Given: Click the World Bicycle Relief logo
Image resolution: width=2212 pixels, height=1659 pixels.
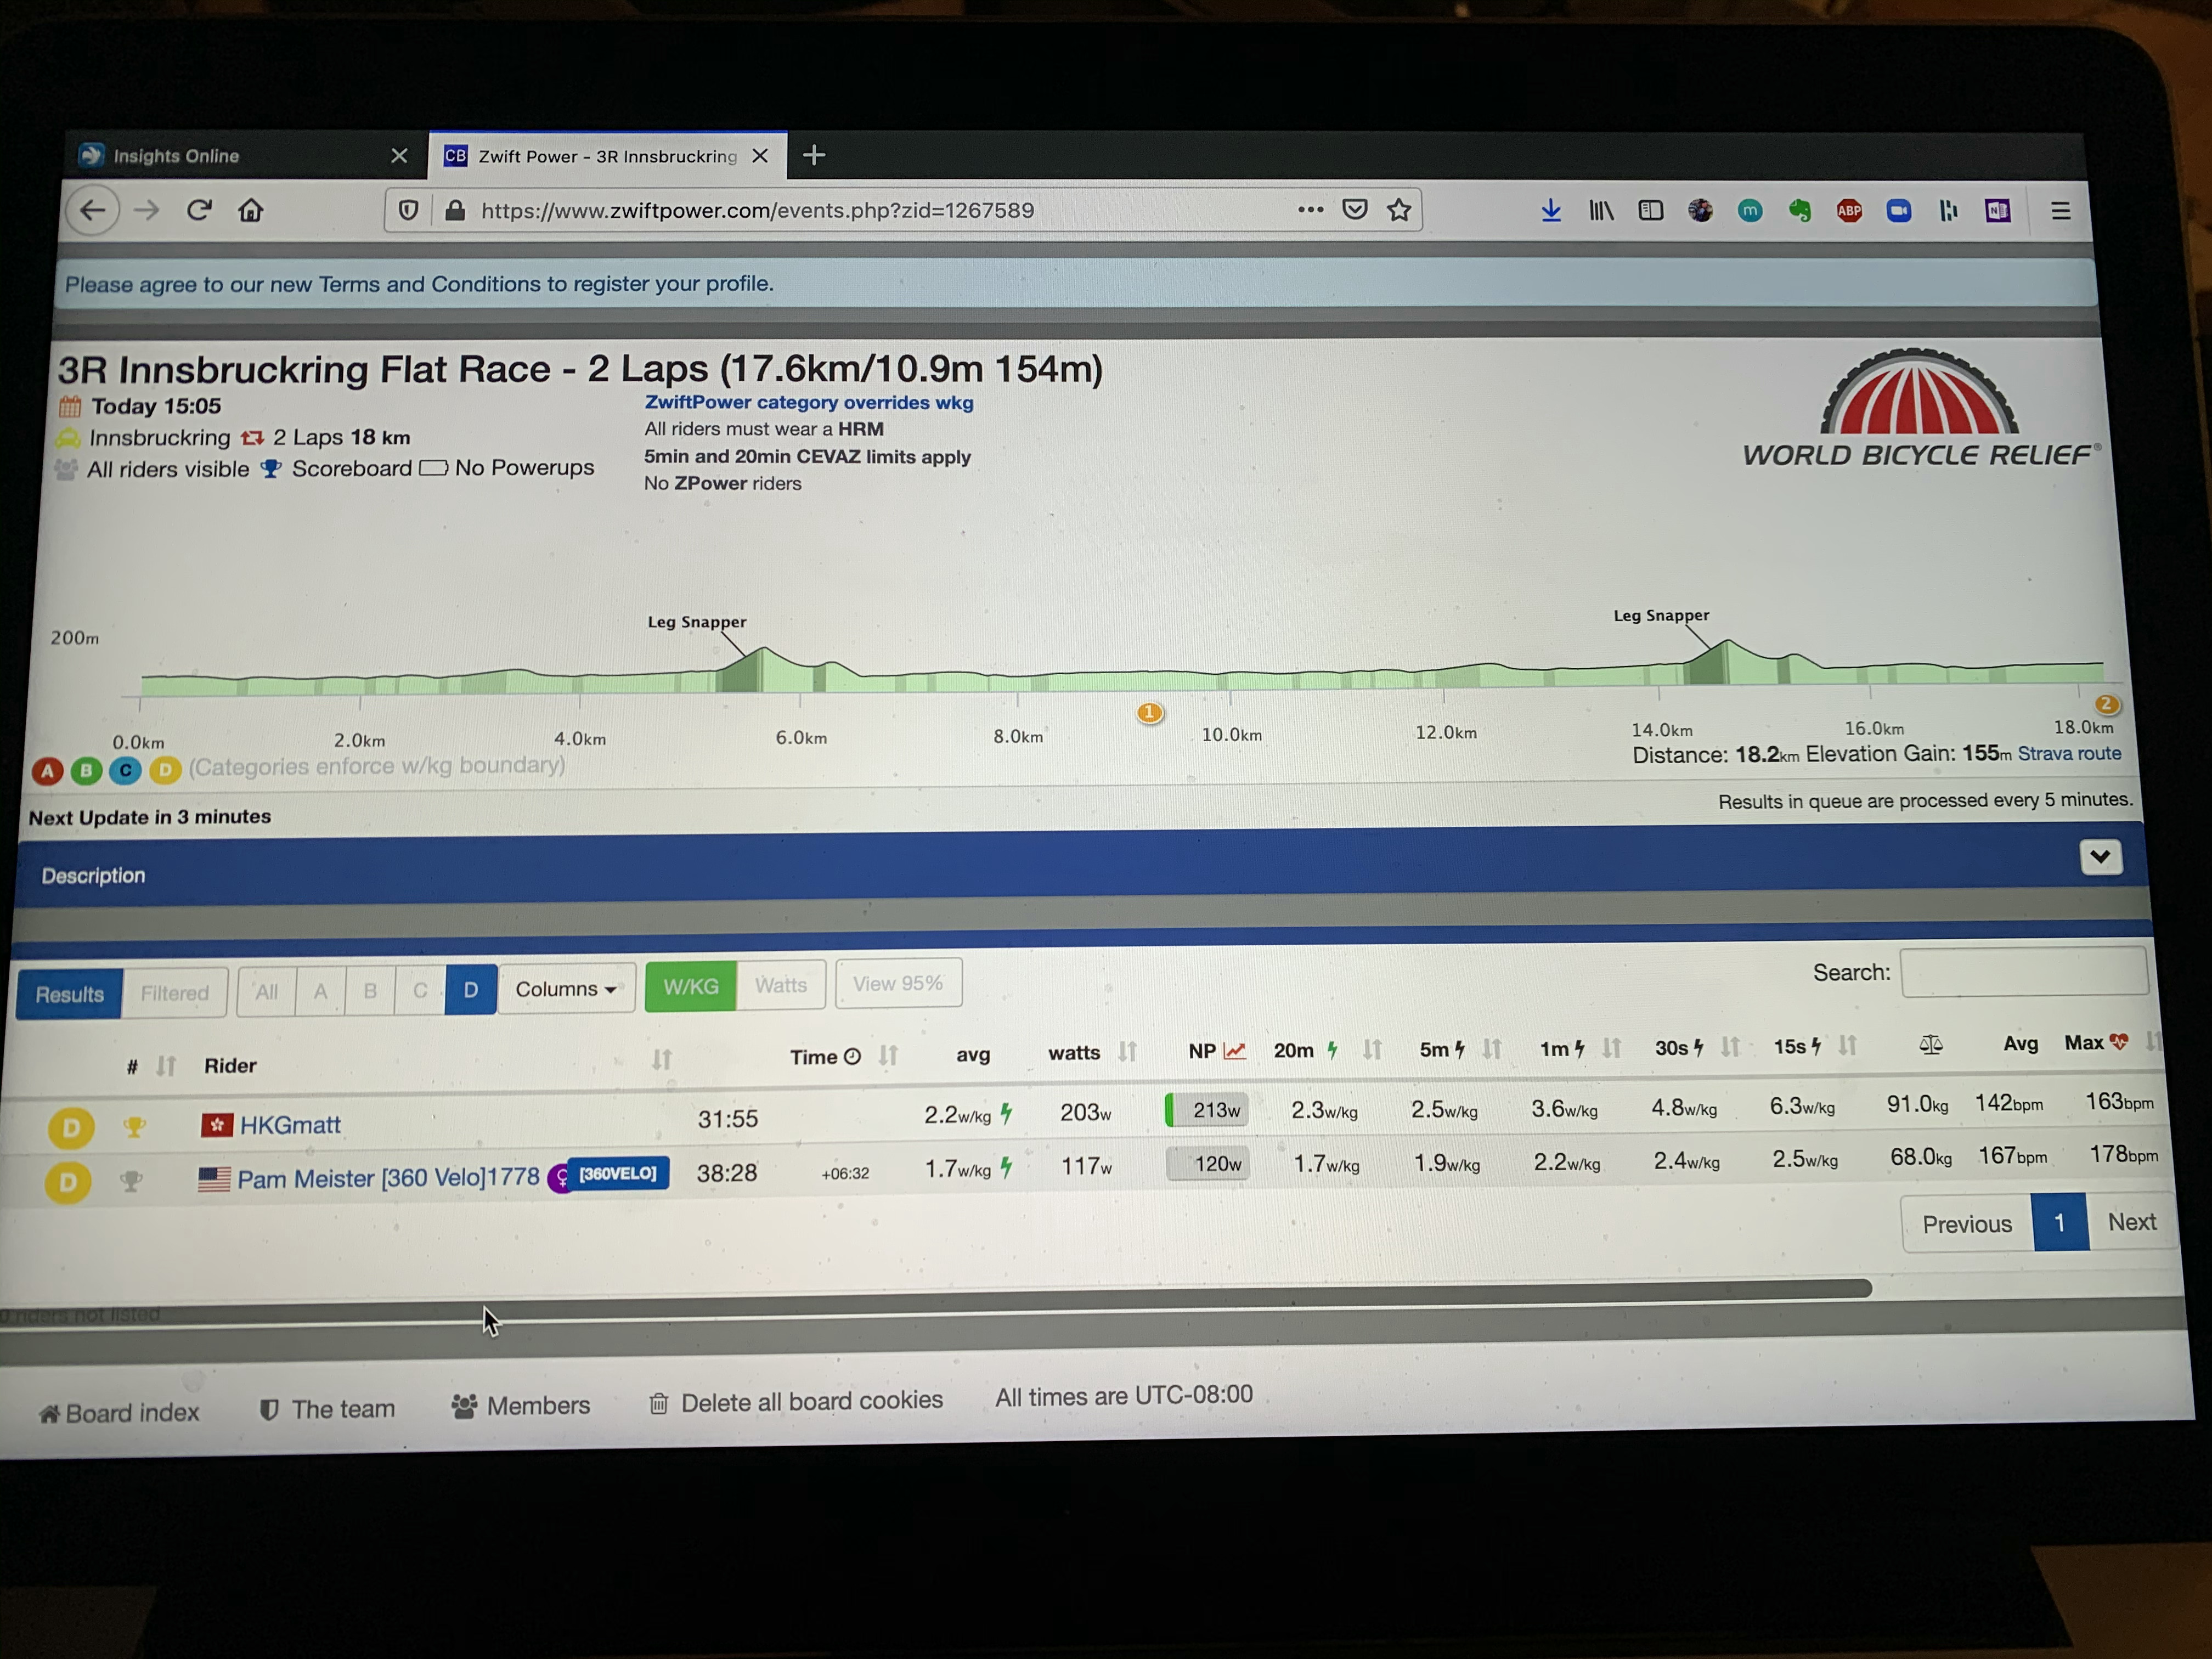Looking at the screenshot, I should pos(1920,409).
